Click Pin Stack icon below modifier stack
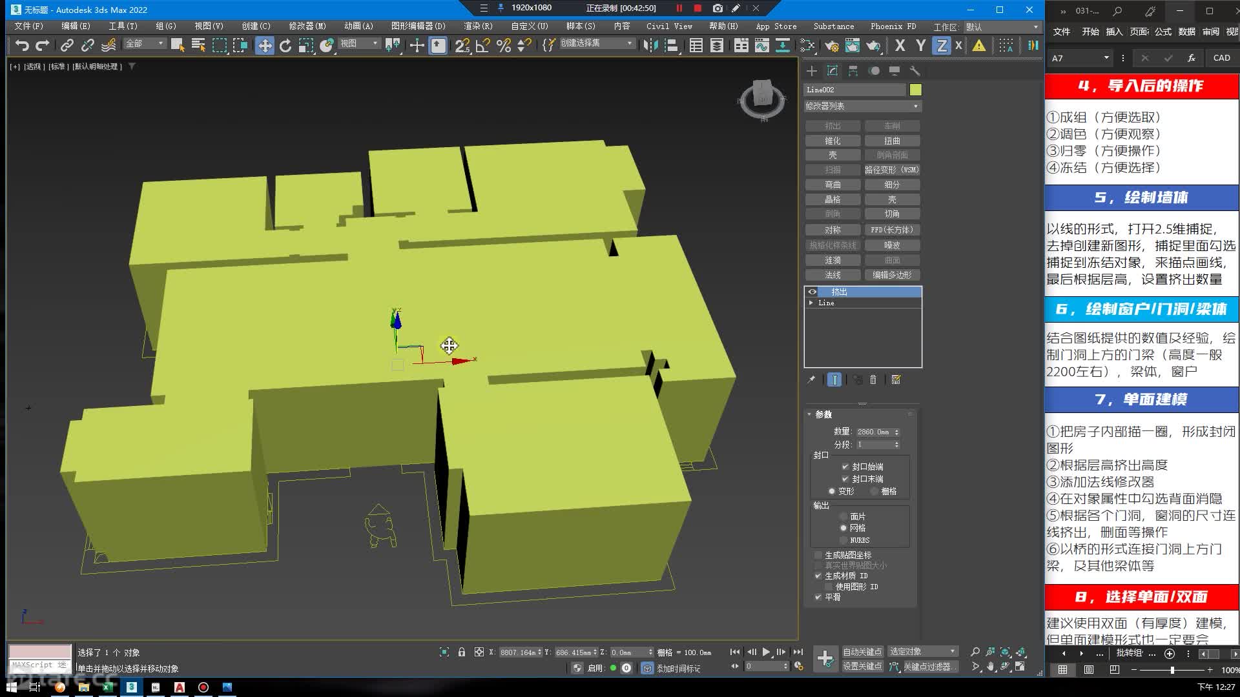The width and height of the screenshot is (1240, 697). [811, 379]
